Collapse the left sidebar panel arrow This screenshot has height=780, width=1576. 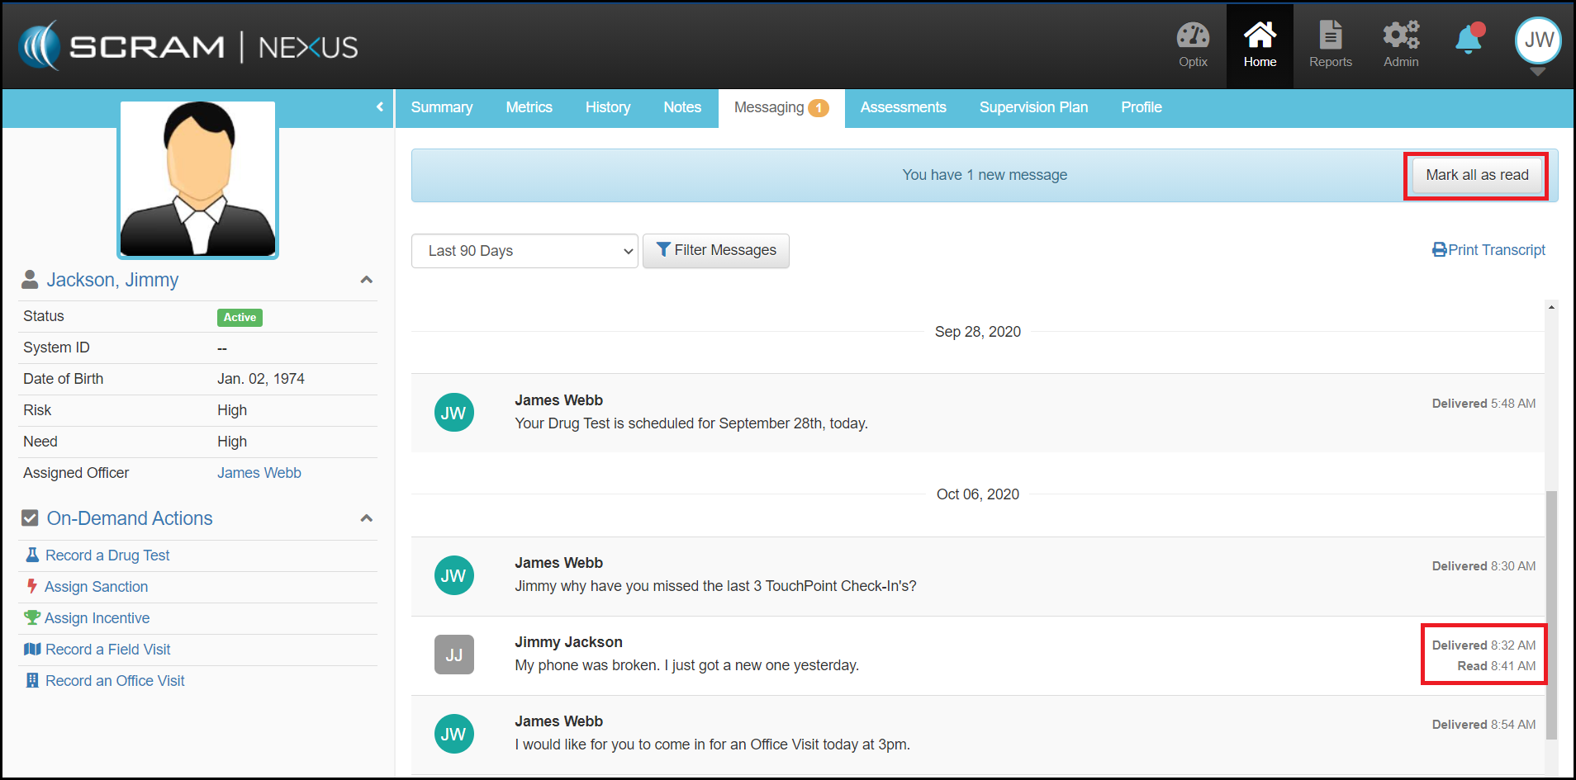(380, 107)
